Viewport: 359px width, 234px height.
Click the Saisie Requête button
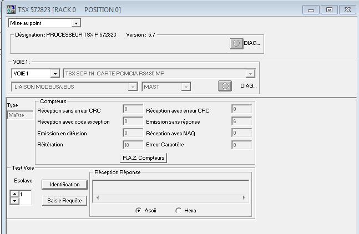[x=64, y=201]
